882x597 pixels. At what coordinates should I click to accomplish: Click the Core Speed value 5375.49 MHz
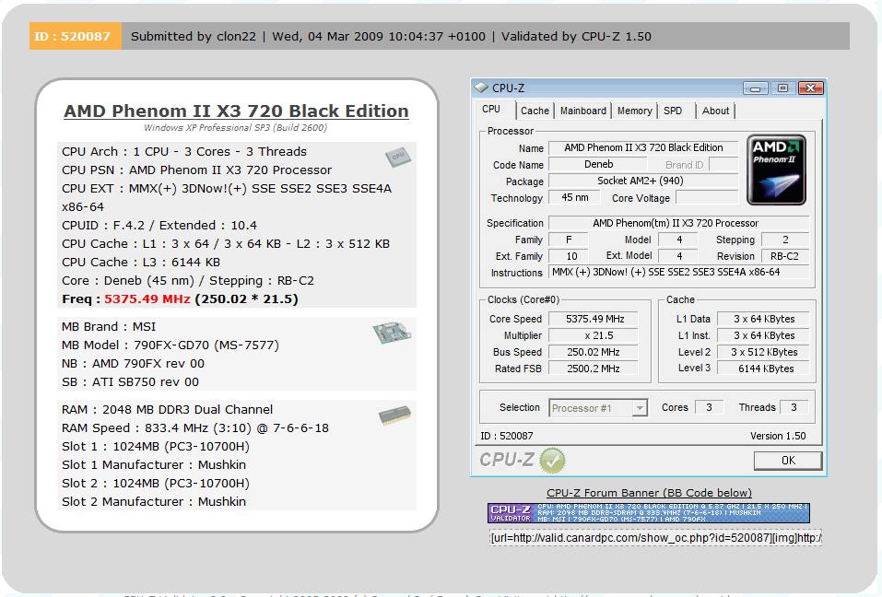(594, 319)
